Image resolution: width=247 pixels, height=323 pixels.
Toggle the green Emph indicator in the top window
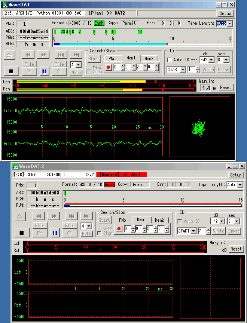click(x=99, y=23)
